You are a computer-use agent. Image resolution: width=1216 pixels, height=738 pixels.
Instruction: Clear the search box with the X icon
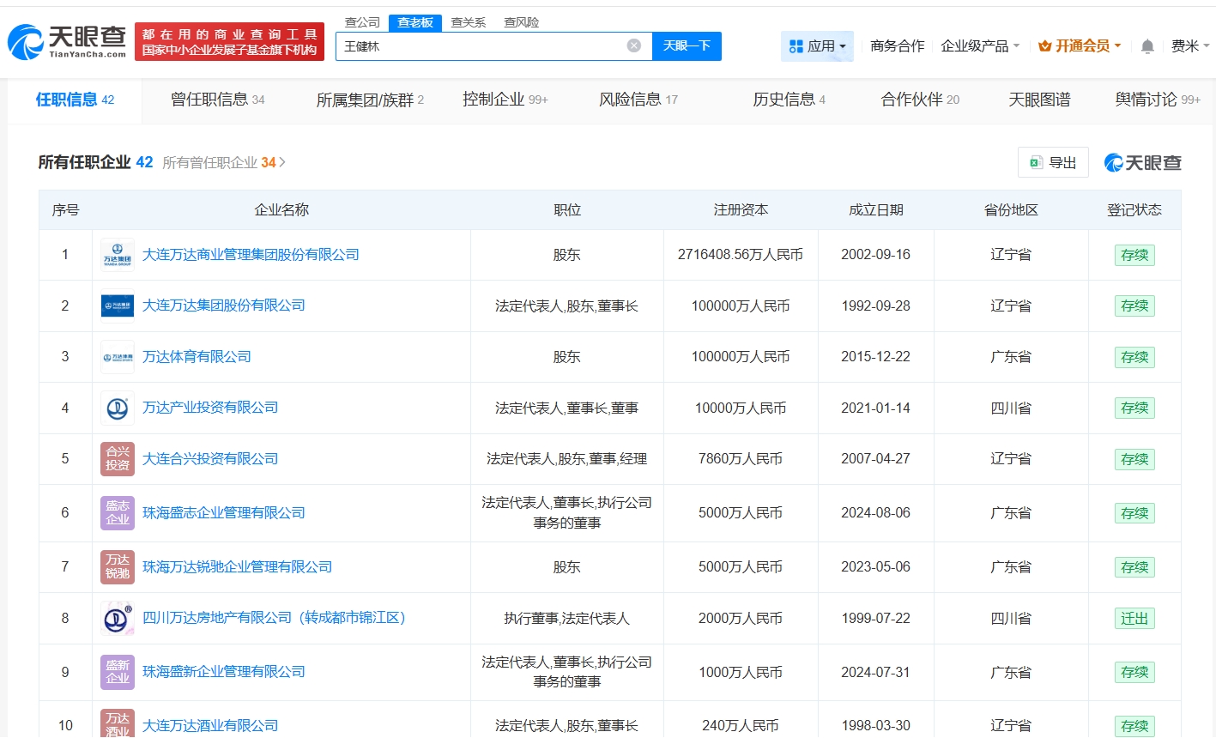(x=633, y=45)
